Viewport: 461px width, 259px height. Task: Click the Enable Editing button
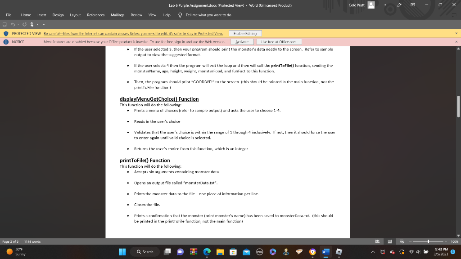click(246, 33)
